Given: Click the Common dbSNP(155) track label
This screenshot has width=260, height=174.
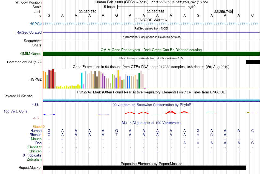Looking at the screenshot, I should tap(24, 62).
